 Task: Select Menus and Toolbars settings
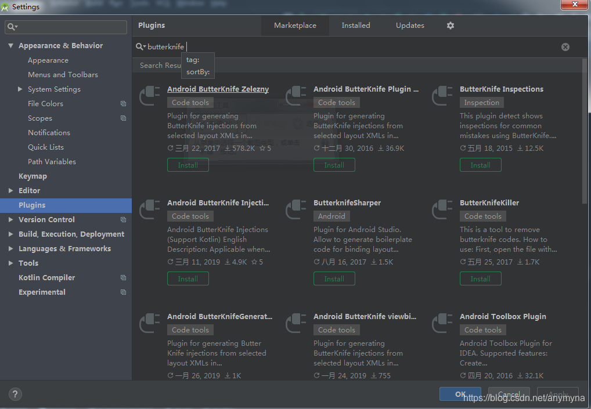tap(63, 75)
